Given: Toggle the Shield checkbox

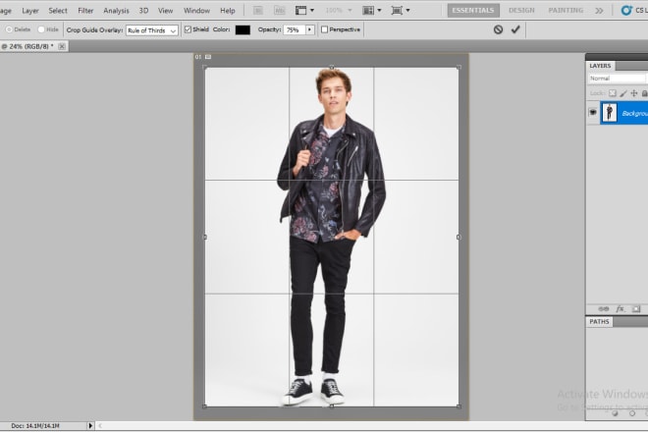Looking at the screenshot, I should [188, 29].
